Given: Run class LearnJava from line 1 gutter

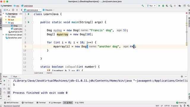Looking at the screenshot, I should click(x=29, y=14).
